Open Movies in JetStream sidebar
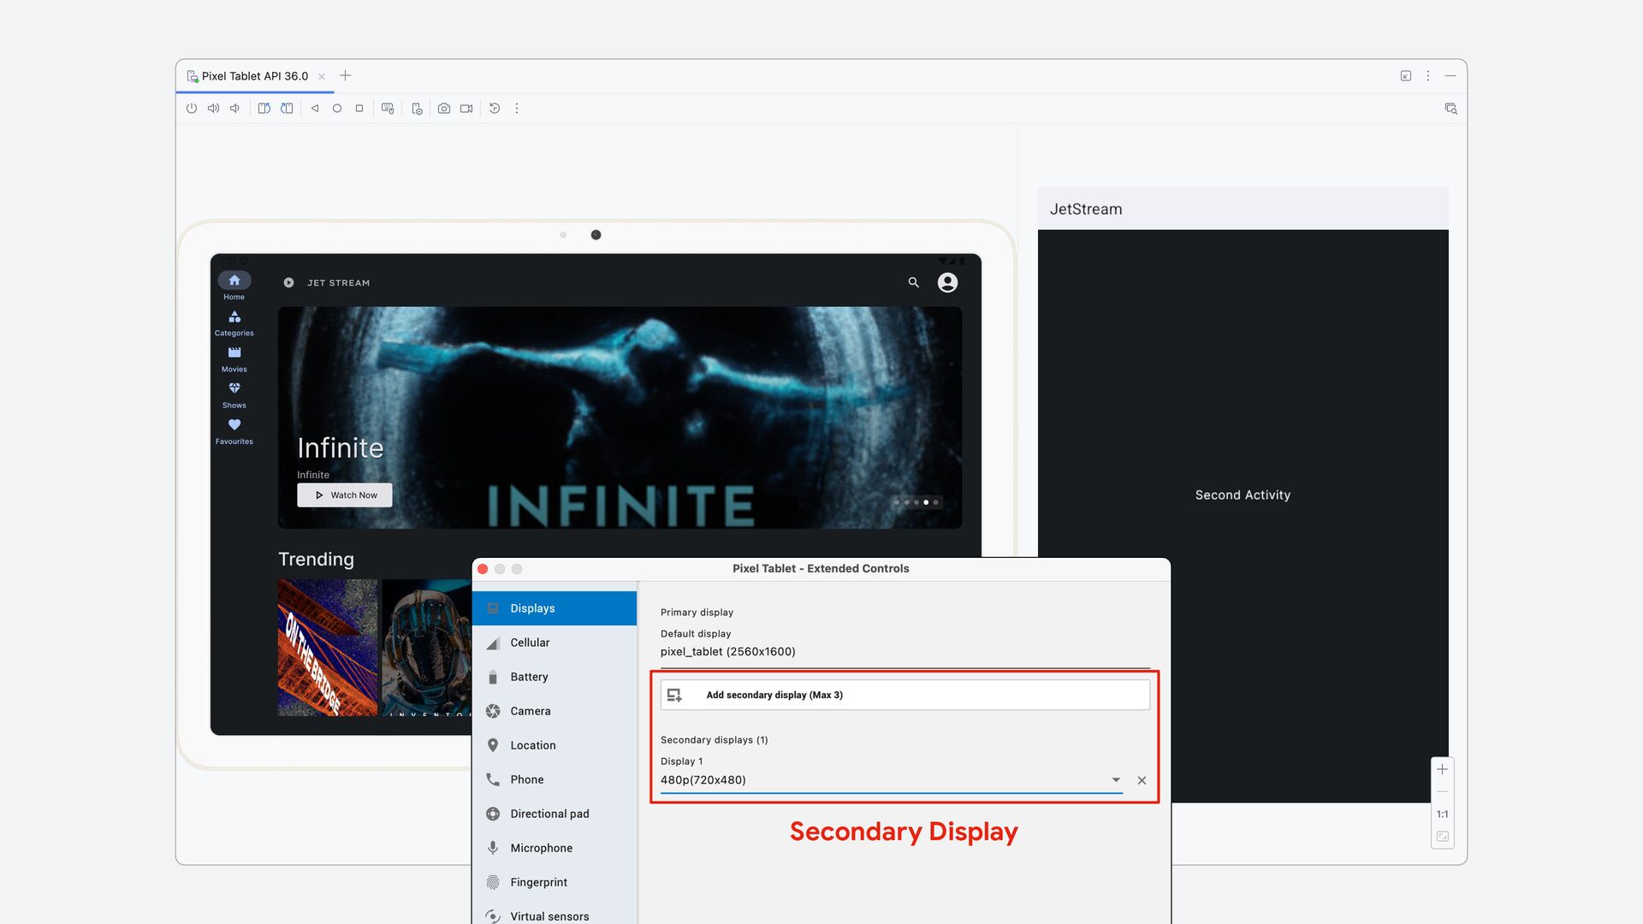1643x924 pixels. pyautogui.click(x=234, y=359)
